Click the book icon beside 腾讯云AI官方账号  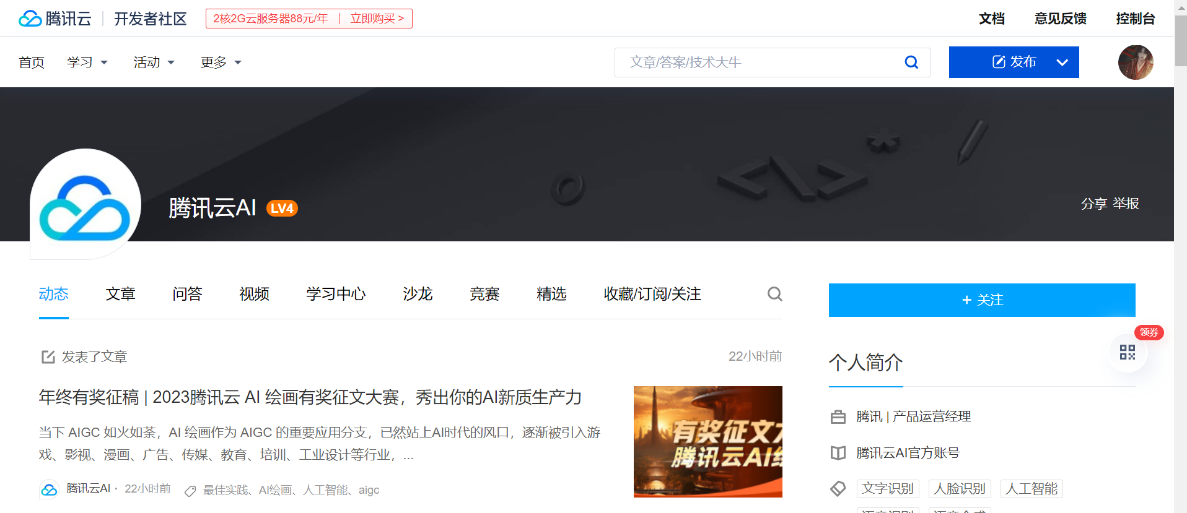[838, 453]
